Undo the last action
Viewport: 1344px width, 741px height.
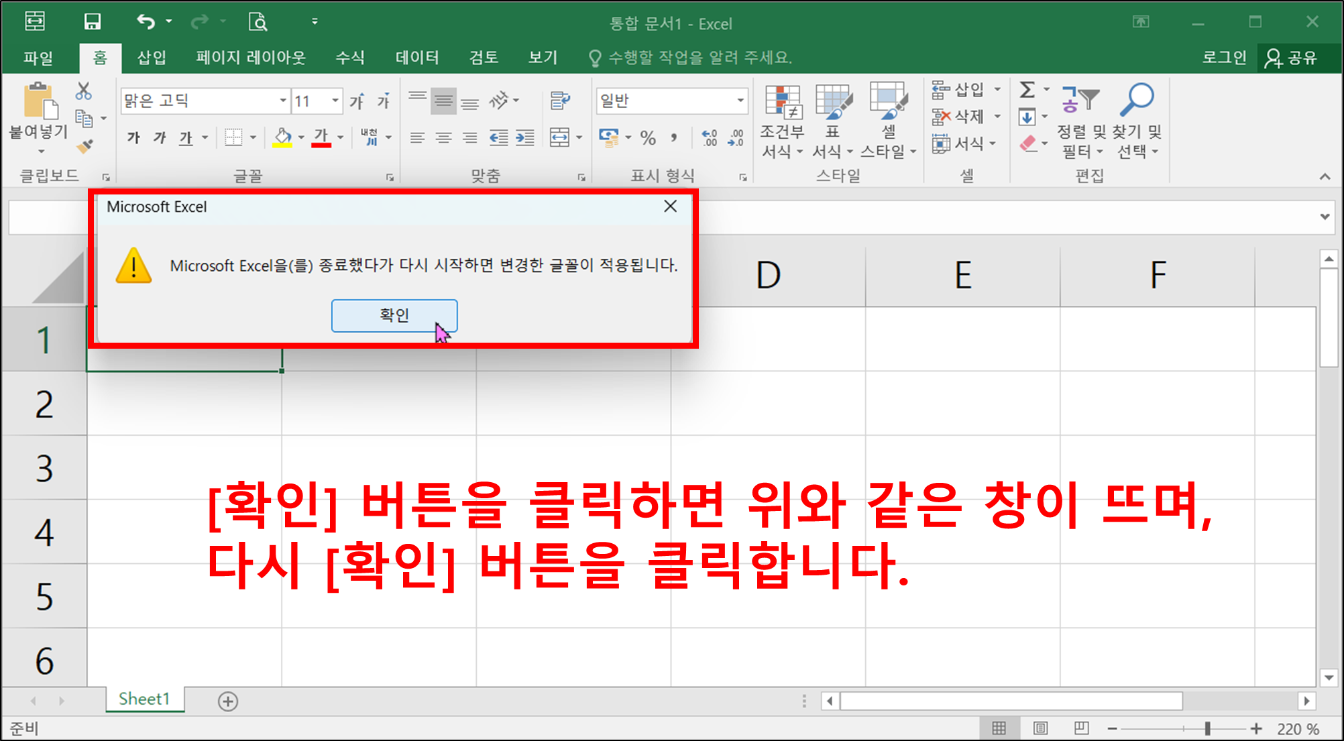point(146,21)
